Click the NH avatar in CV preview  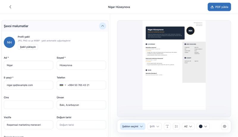click(190, 31)
